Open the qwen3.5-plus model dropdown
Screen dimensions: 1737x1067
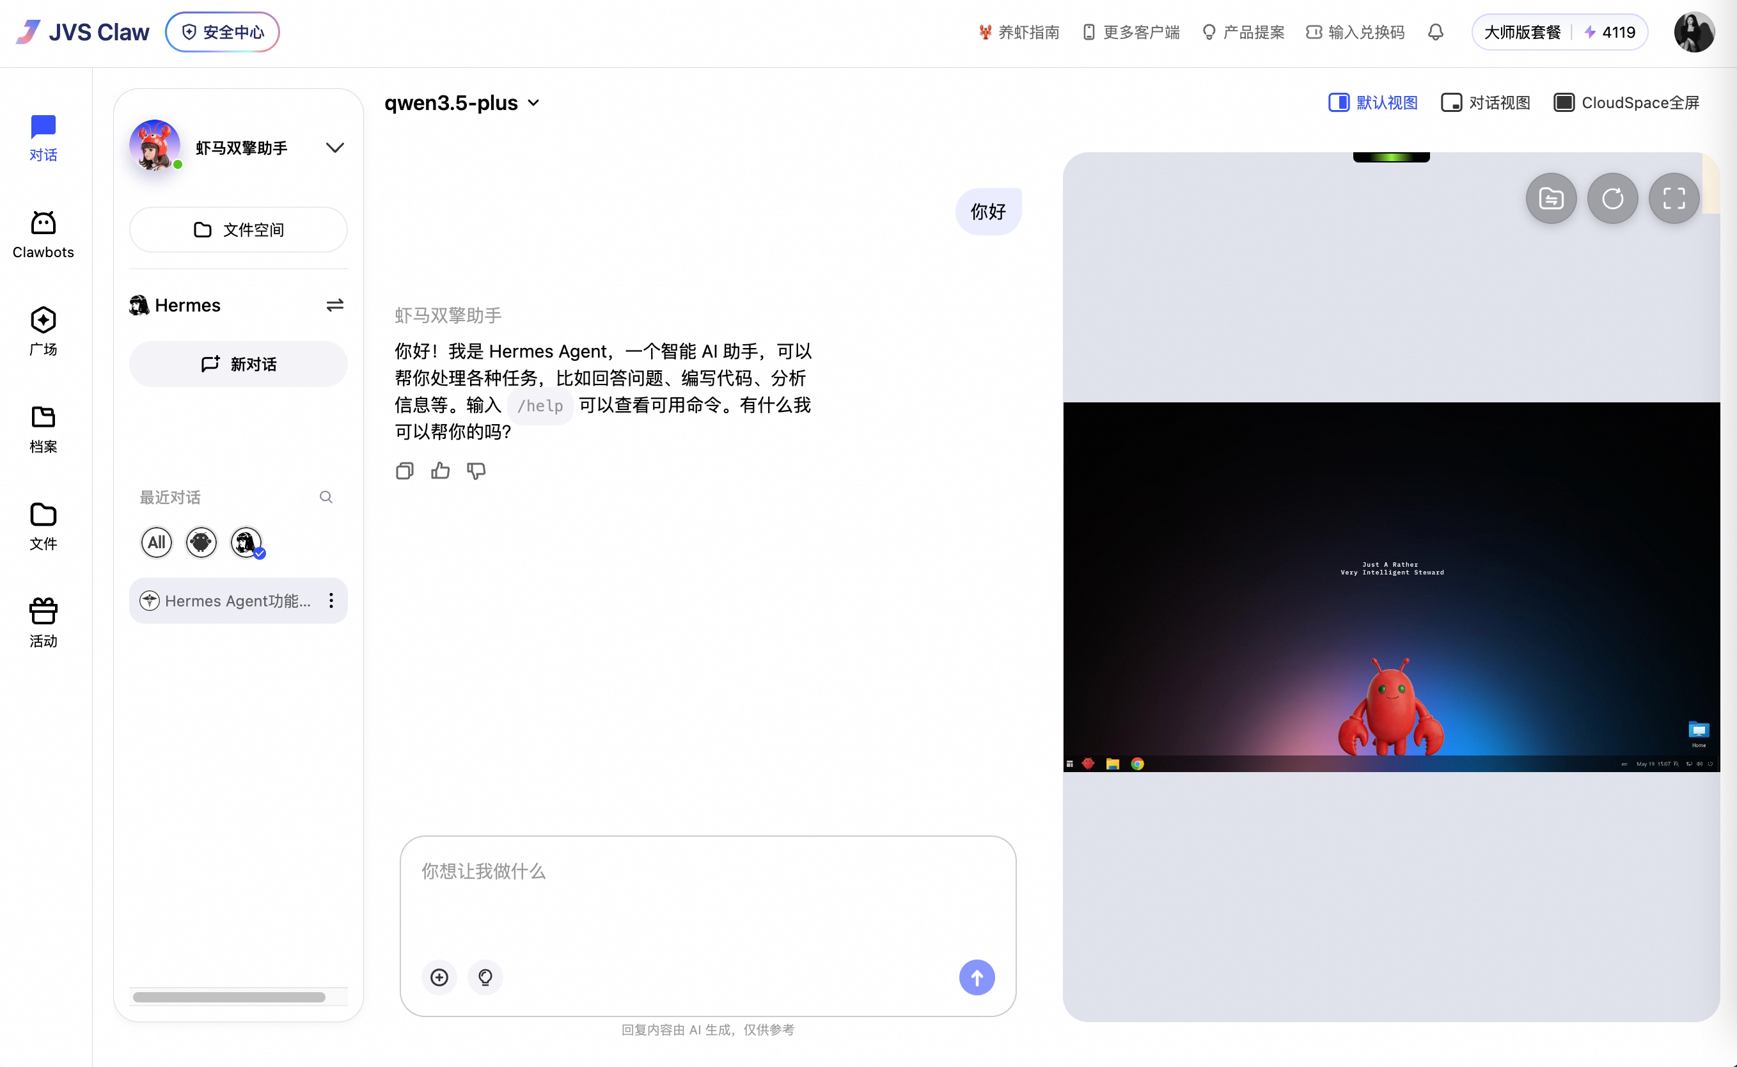click(x=462, y=103)
